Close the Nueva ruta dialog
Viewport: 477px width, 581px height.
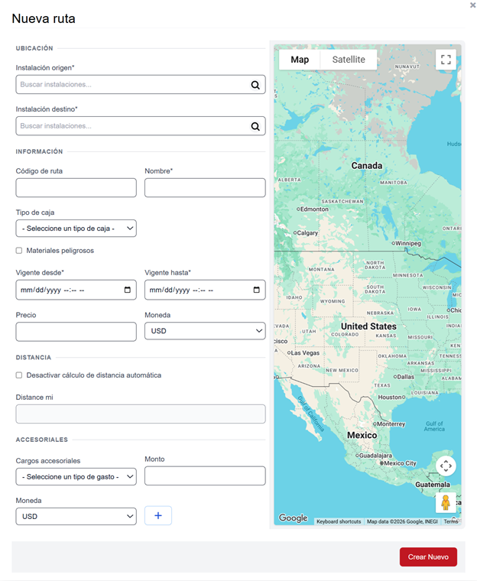(x=473, y=5)
